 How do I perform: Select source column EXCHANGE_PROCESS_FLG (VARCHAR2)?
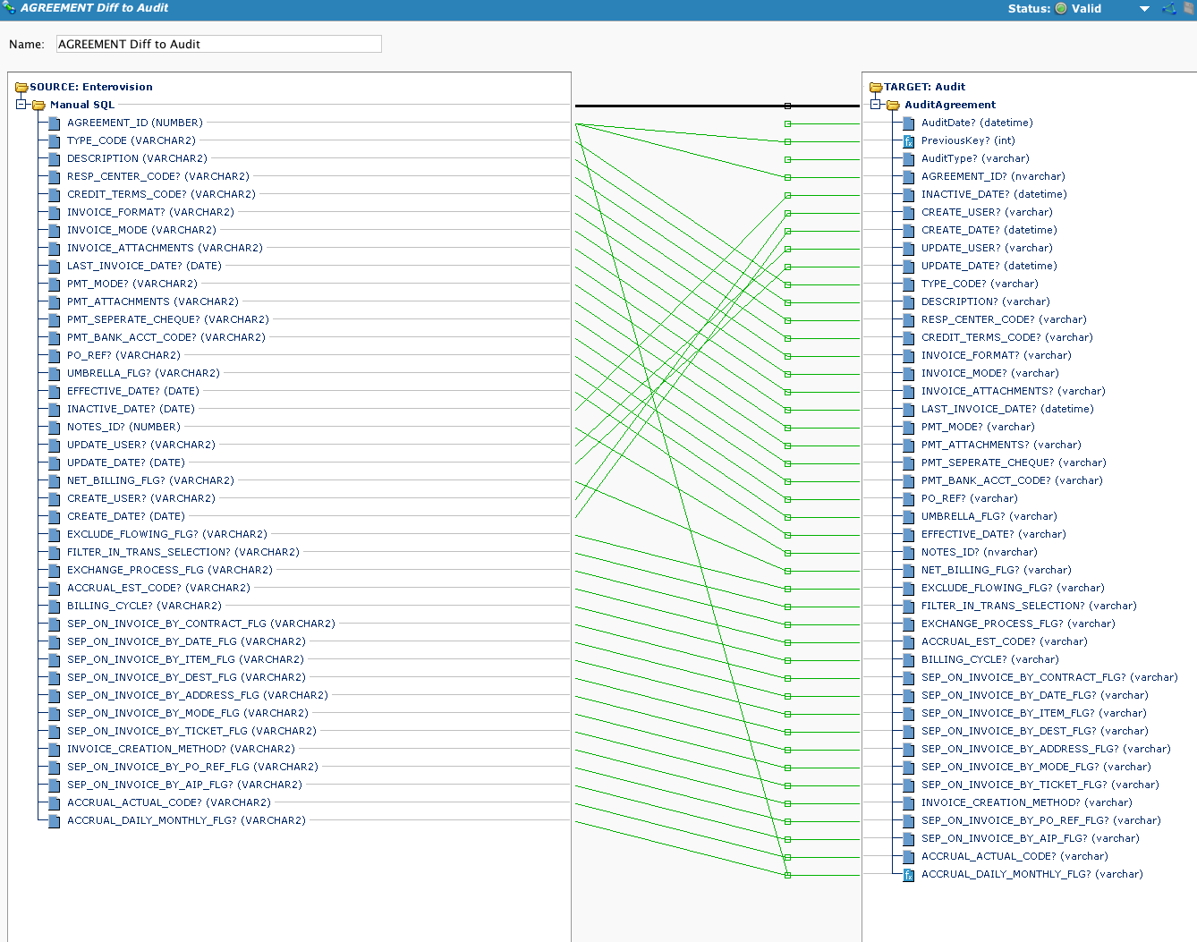[169, 570]
